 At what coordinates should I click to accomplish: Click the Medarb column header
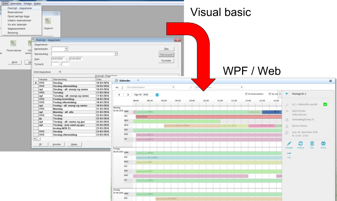click(46, 79)
